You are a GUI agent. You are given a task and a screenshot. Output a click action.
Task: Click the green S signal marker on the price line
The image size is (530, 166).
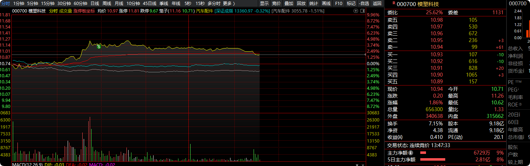[99, 46]
